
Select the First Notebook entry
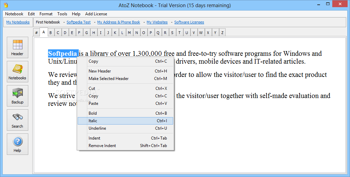(x=48, y=22)
